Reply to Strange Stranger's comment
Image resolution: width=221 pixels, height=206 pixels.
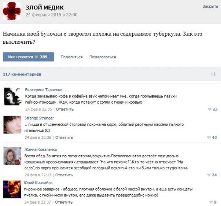[64, 138]
